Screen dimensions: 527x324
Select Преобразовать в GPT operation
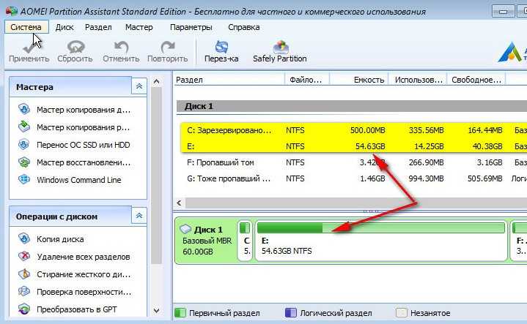pyautogui.click(x=67, y=309)
